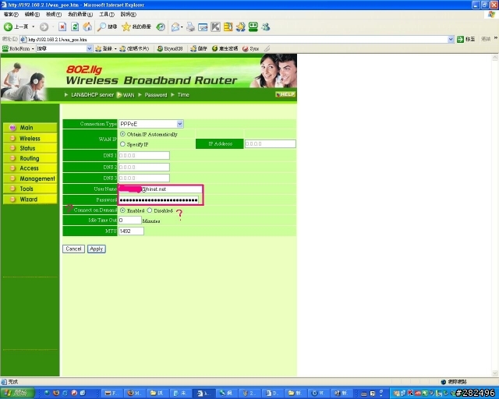Open the View menu

[x=54, y=14]
